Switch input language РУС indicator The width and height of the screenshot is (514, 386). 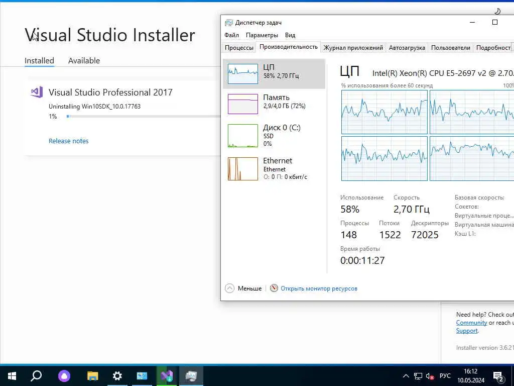point(445,376)
